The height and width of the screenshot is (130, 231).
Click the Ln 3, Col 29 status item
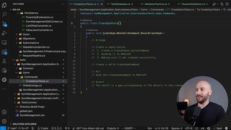pos(161,128)
